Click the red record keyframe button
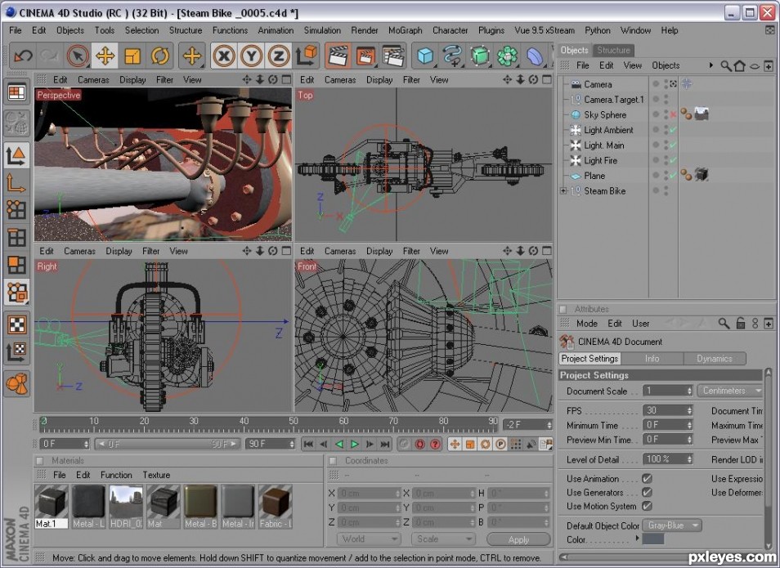780x568 pixels. click(x=420, y=444)
